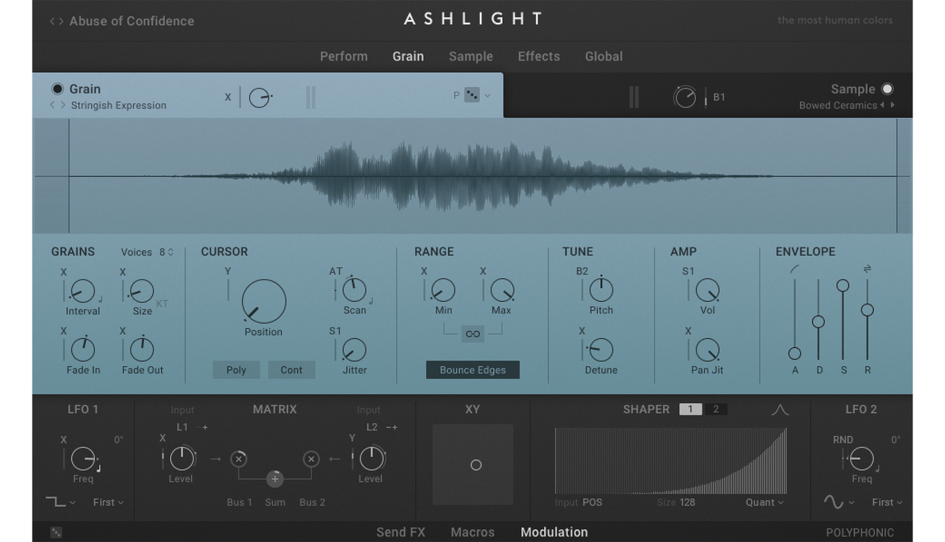Click the Cursor Jitter knob

coord(354,350)
